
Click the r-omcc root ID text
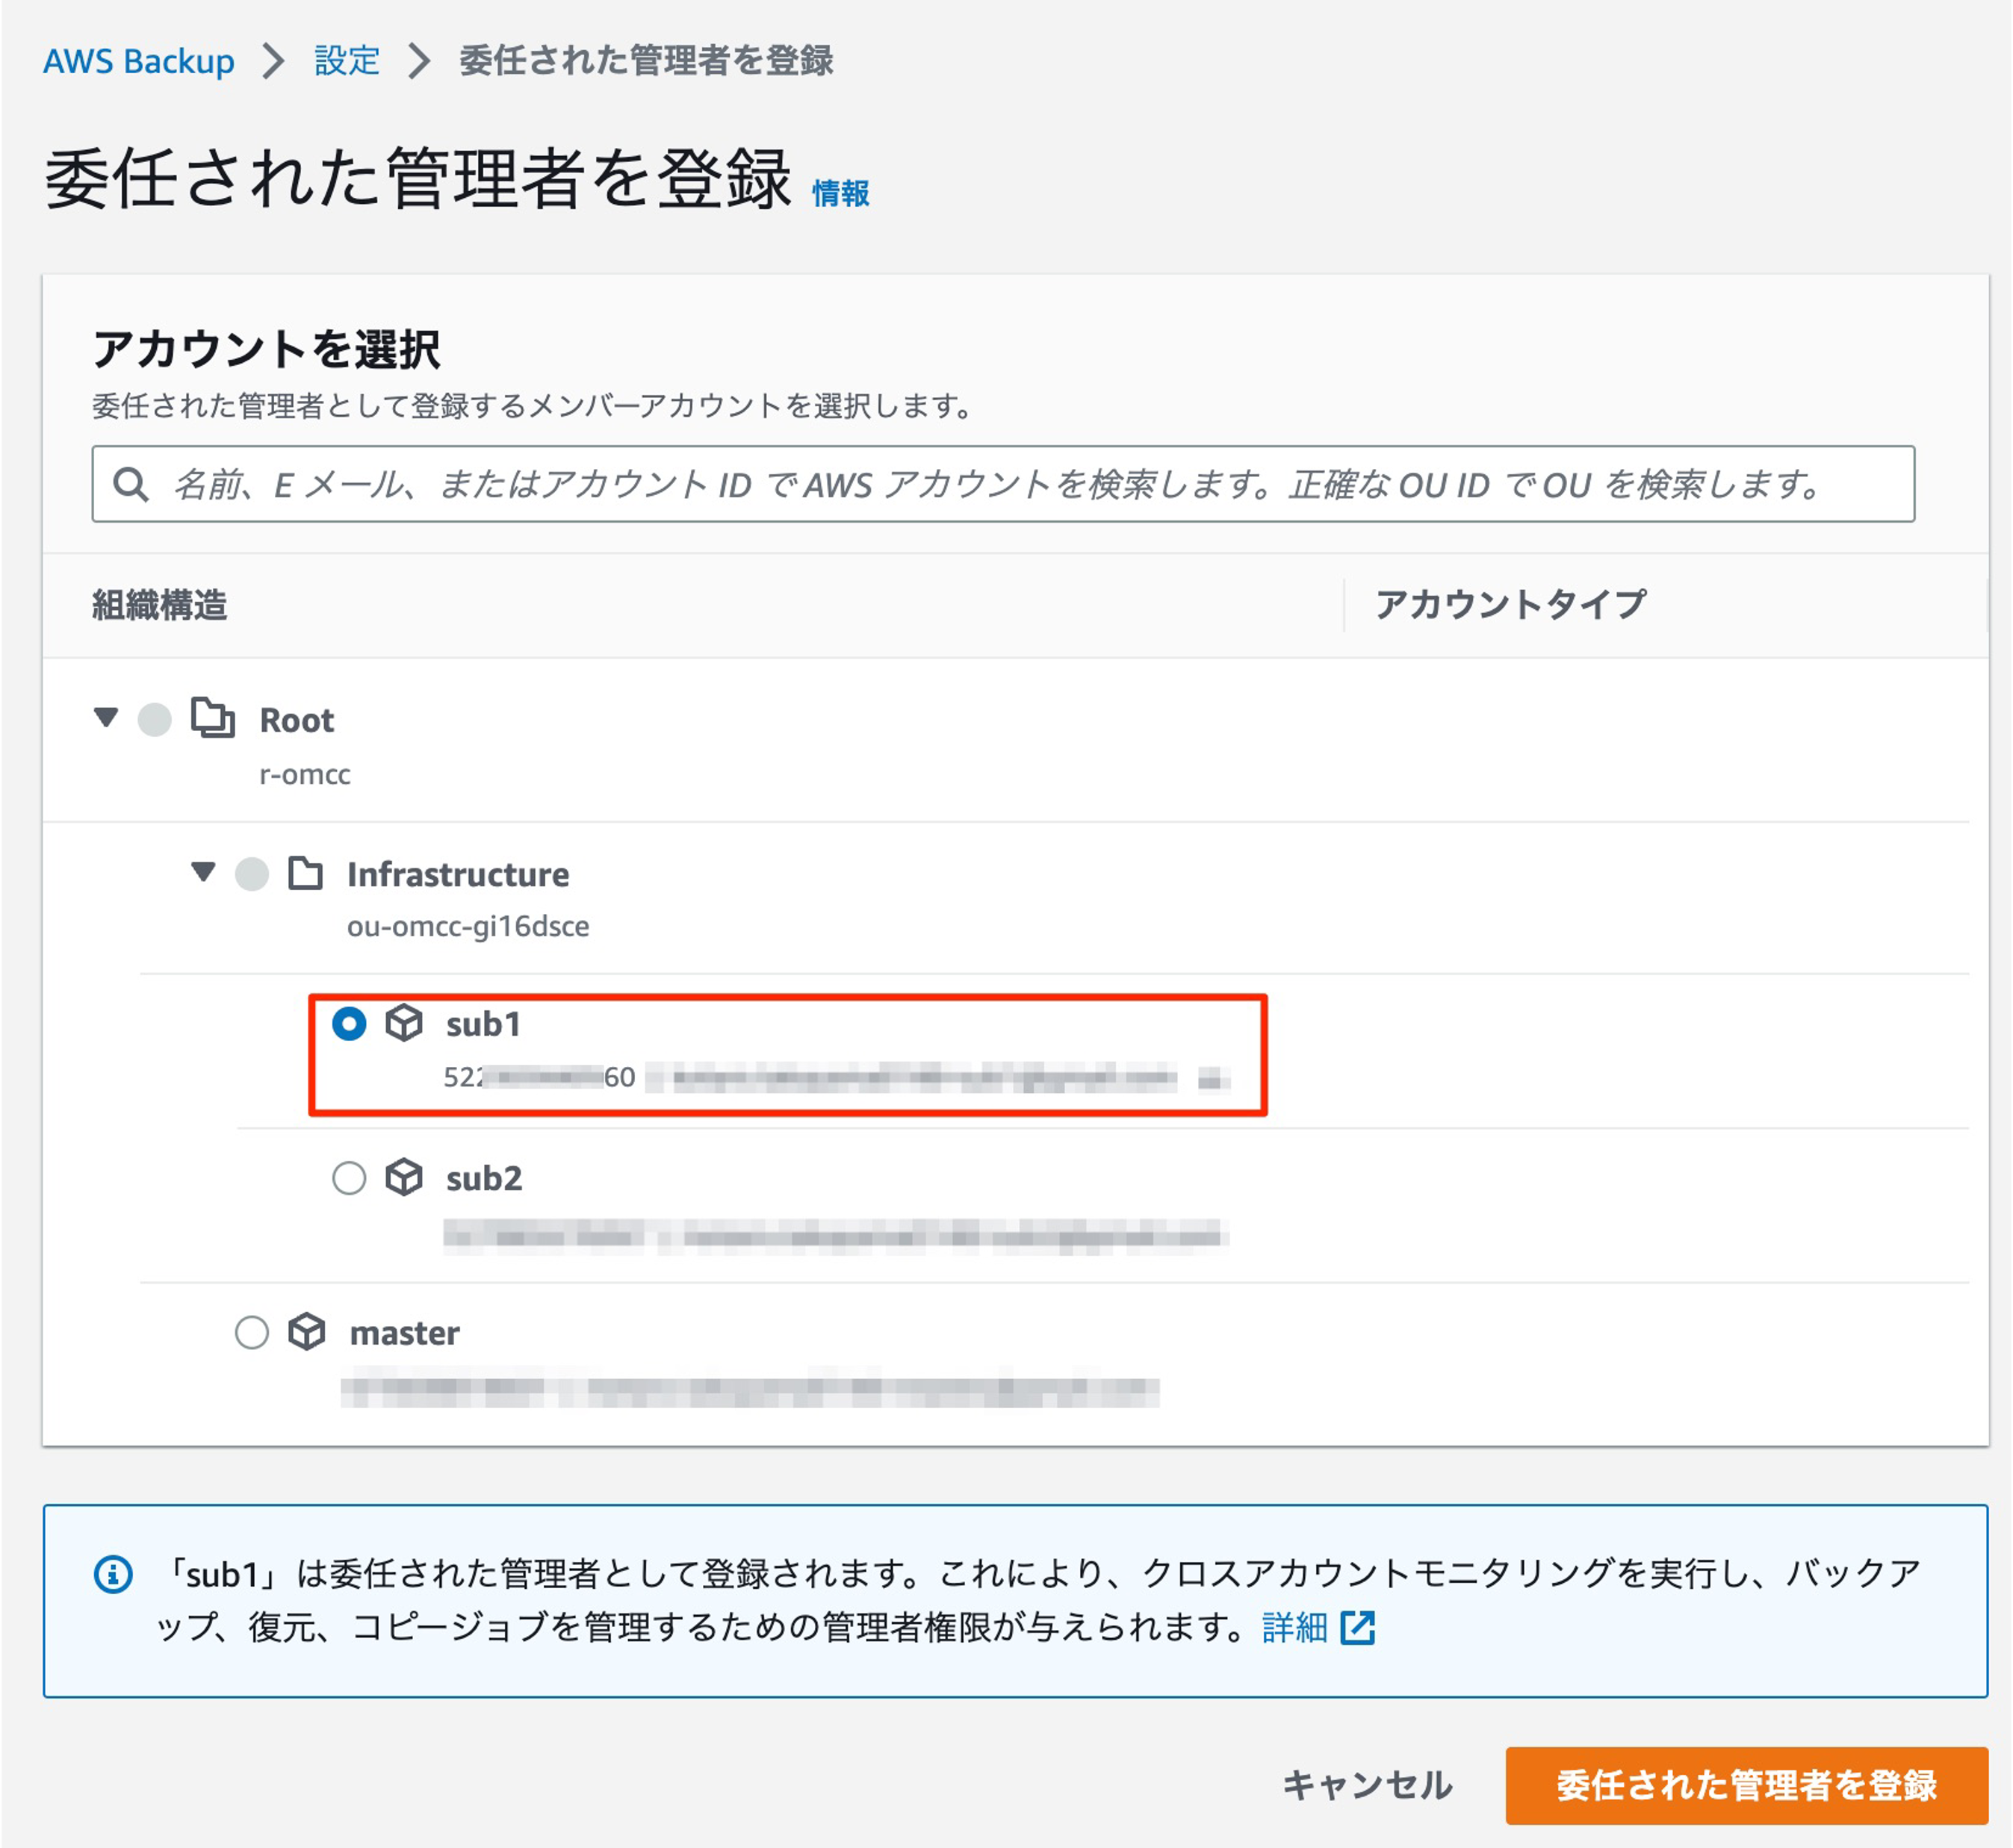(x=305, y=774)
